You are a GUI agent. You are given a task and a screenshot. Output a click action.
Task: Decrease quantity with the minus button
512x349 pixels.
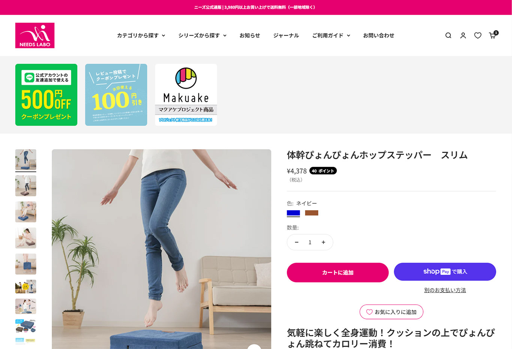pyautogui.click(x=297, y=242)
